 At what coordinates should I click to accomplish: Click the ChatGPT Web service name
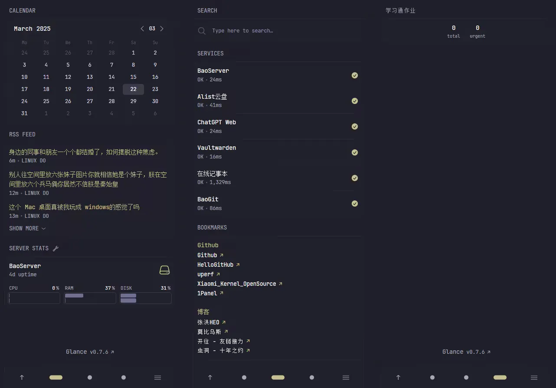pyautogui.click(x=216, y=122)
